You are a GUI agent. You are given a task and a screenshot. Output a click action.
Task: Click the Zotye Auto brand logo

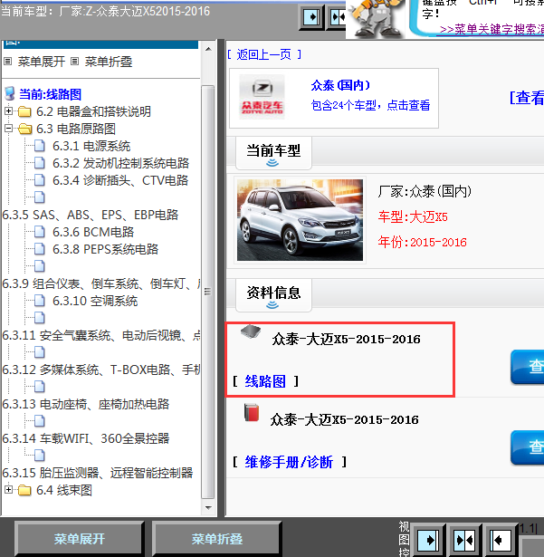coord(262,97)
